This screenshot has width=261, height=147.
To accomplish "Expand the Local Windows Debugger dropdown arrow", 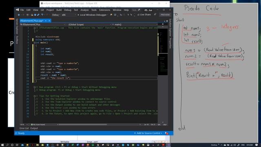I will pos(108,15).
